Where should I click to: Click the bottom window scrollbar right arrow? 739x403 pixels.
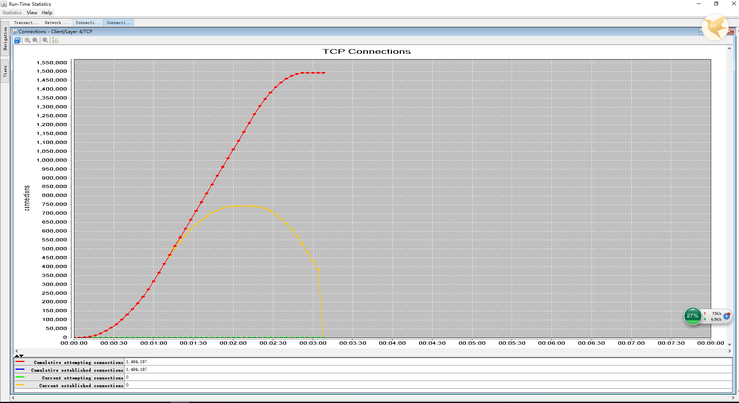tap(733, 398)
